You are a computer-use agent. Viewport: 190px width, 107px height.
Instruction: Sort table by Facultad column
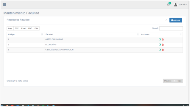[x=92, y=34]
